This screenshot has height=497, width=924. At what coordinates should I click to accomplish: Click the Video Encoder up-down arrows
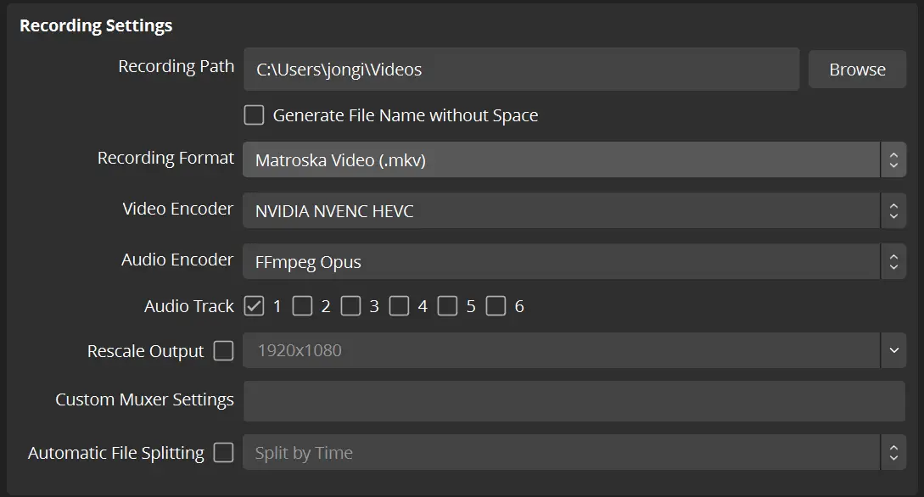pos(893,211)
